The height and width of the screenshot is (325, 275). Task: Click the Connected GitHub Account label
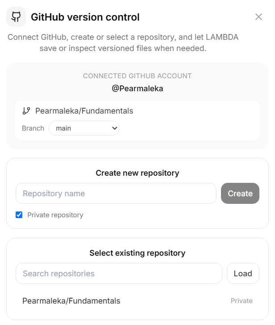137,76
